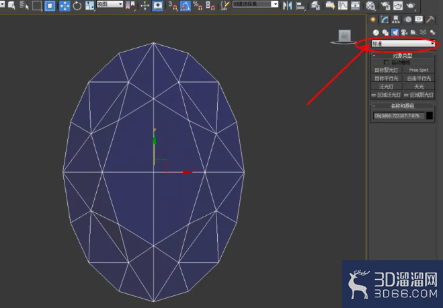Switch to the Display panel tab
Screen dimensions: 443x308
(419, 20)
